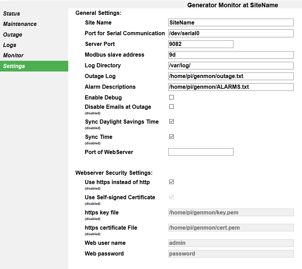This screenshot has width=302, height=269.
Task: Click the General Settings heading
Action: pyautogui.click(x=98, y=13)
